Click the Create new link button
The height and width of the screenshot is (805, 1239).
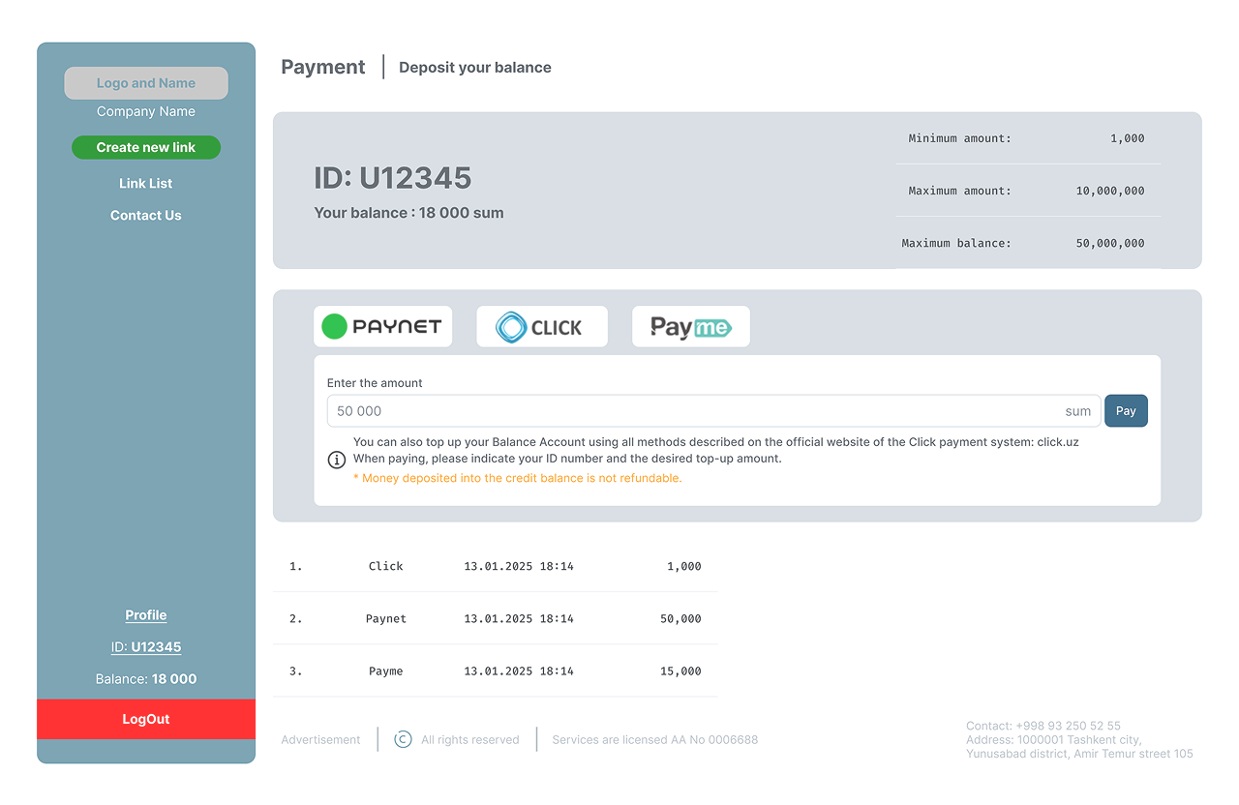(x=146, y=148)
